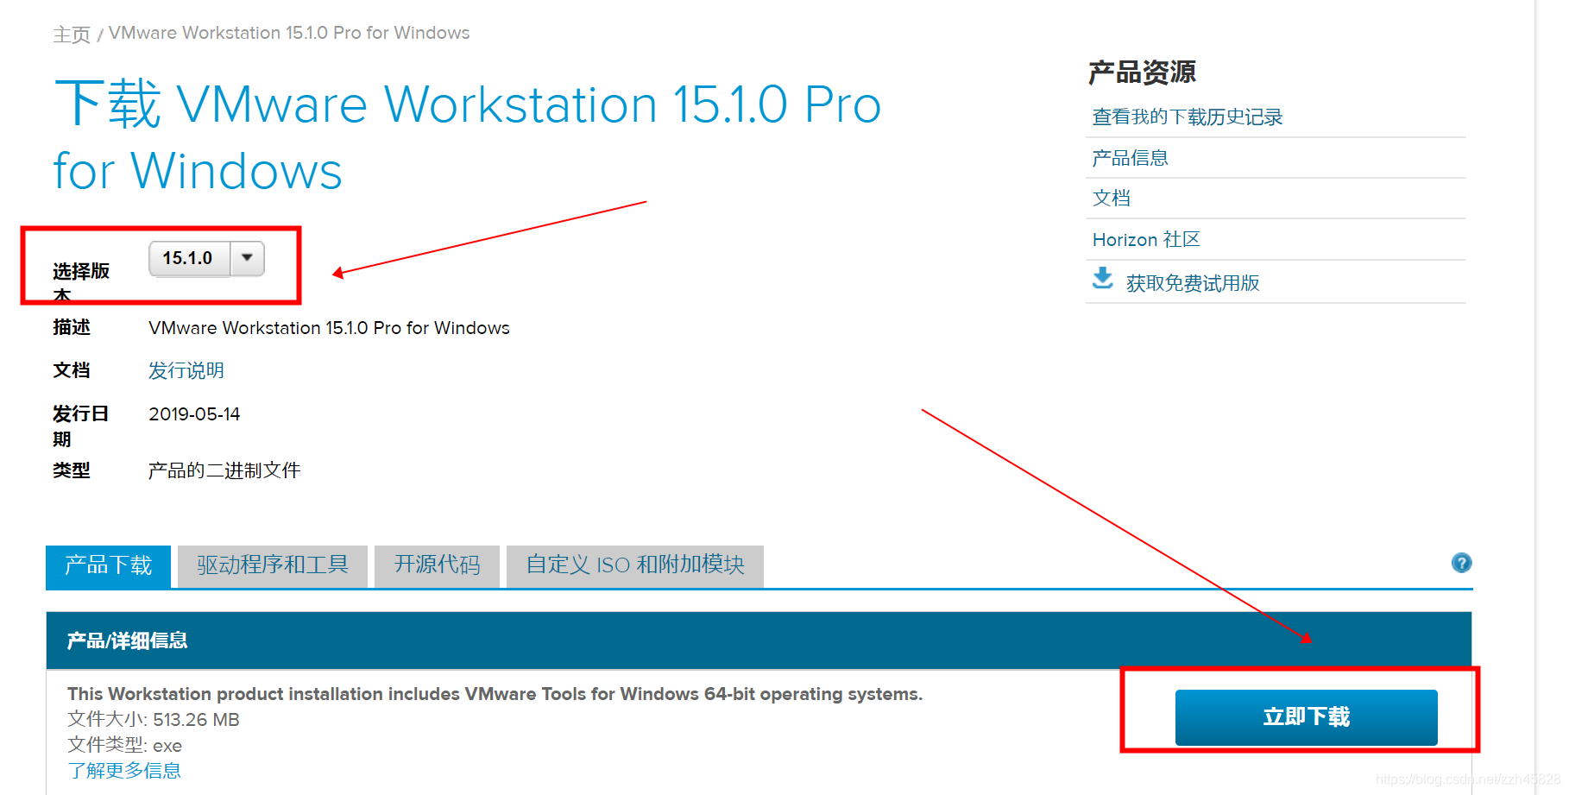This screenshot has height=795, width=1569.
Task: Open the 产品信息 resource link
Action: (1130, 158)
